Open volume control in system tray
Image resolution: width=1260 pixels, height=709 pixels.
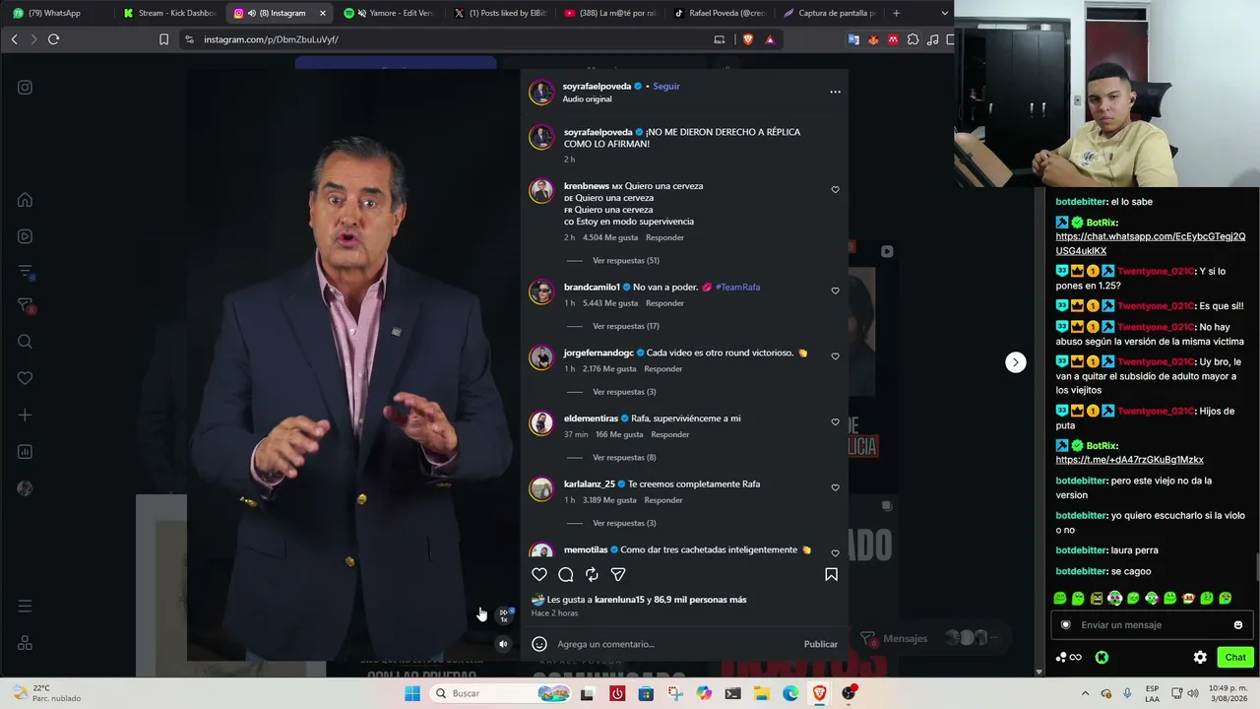pyautogui.click(x=1192, y=693)
